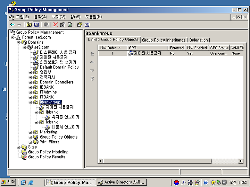
Task: Collapse the itbankgroup OU
Action: 30,102
